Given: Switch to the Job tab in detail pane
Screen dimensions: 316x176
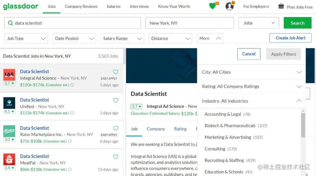Looking at the screenshot, I should [x=134, y=129].
